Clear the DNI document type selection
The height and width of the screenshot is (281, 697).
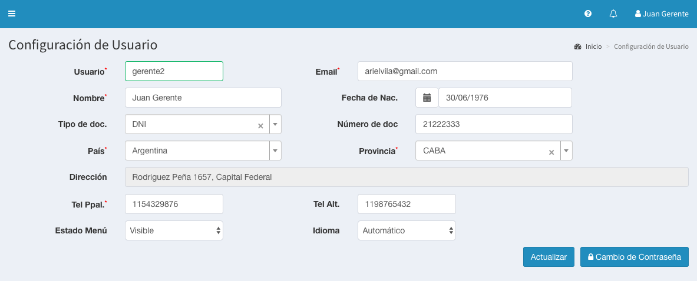260,126
